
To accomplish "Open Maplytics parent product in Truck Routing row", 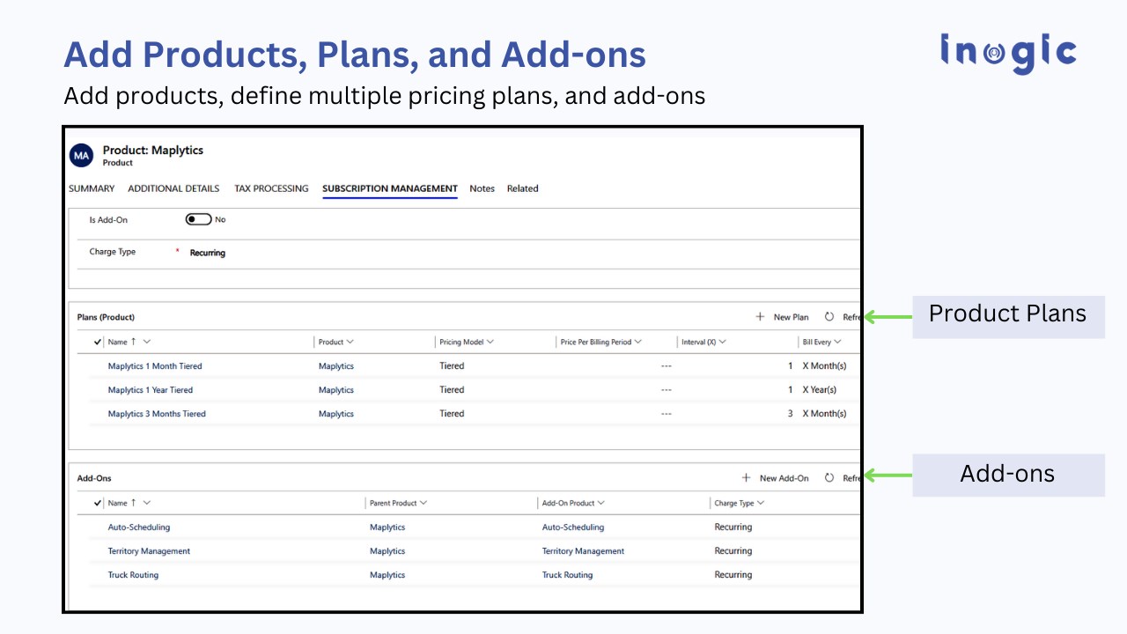I will (x=387, y=575).
